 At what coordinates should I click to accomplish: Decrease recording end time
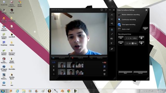click(121, 43)
